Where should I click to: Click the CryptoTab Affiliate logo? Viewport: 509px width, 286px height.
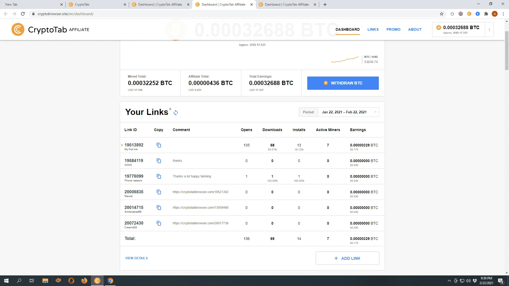tap(50, 29)
